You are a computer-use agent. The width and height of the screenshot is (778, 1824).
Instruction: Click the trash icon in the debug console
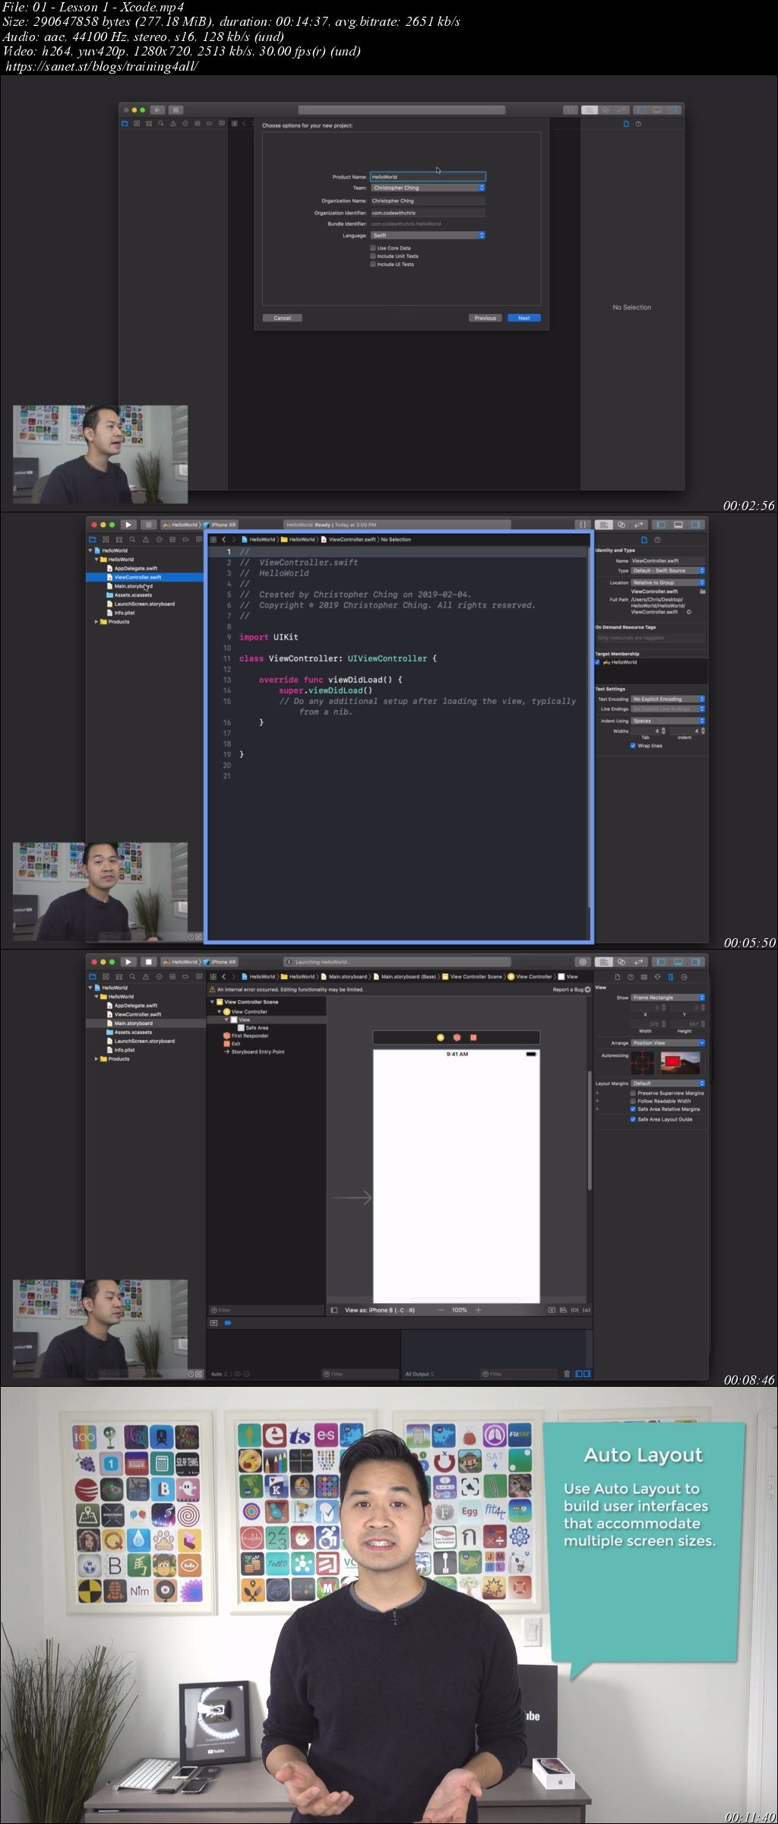click(x=567, y=1374)
